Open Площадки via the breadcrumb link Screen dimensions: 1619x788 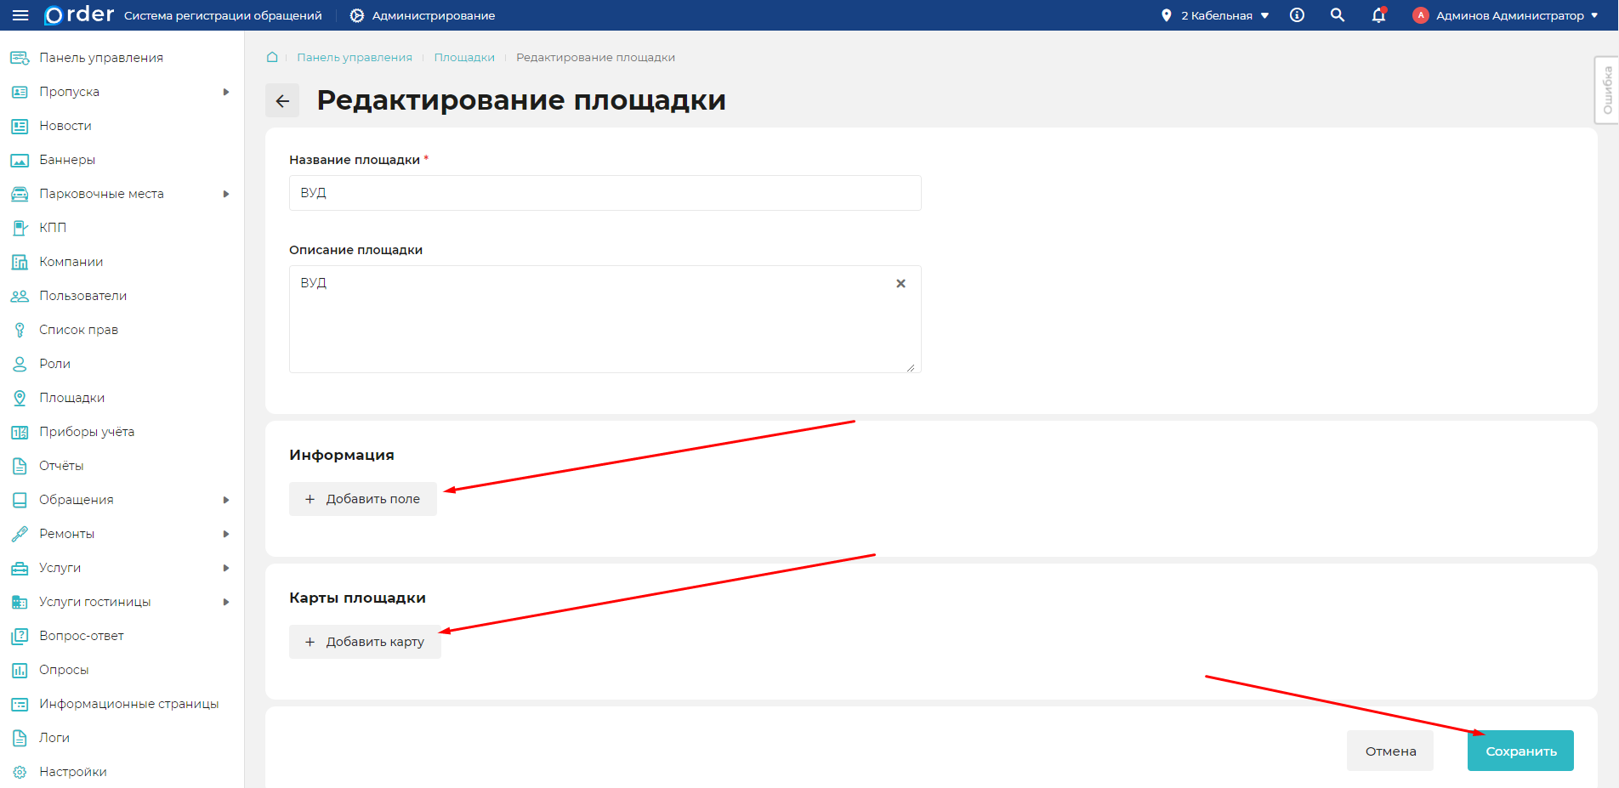coord(464,57)
